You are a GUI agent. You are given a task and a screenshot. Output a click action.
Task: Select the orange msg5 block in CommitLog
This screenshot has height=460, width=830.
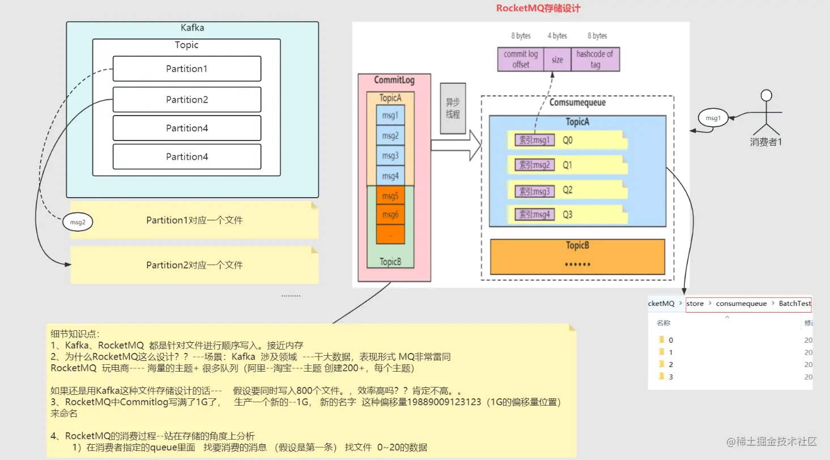pos(390,195)
